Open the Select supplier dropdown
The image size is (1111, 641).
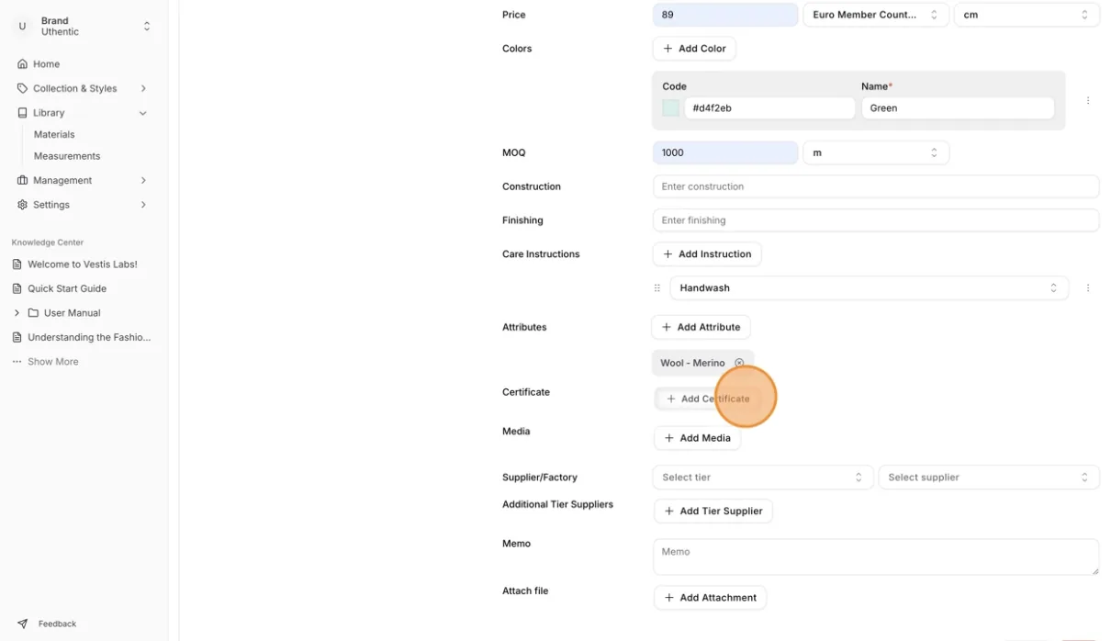[988, 478]
